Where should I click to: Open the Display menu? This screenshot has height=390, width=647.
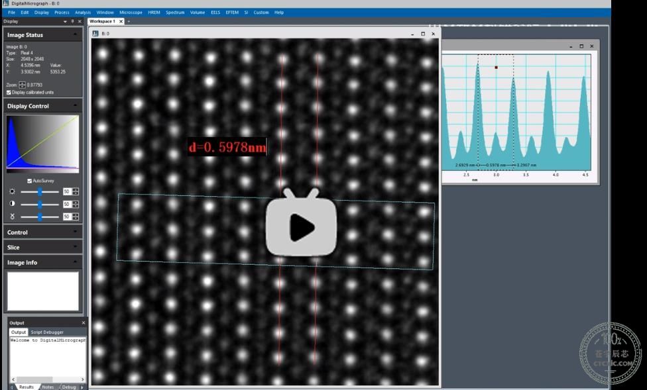pyautogui.click(x=42, y=13)
